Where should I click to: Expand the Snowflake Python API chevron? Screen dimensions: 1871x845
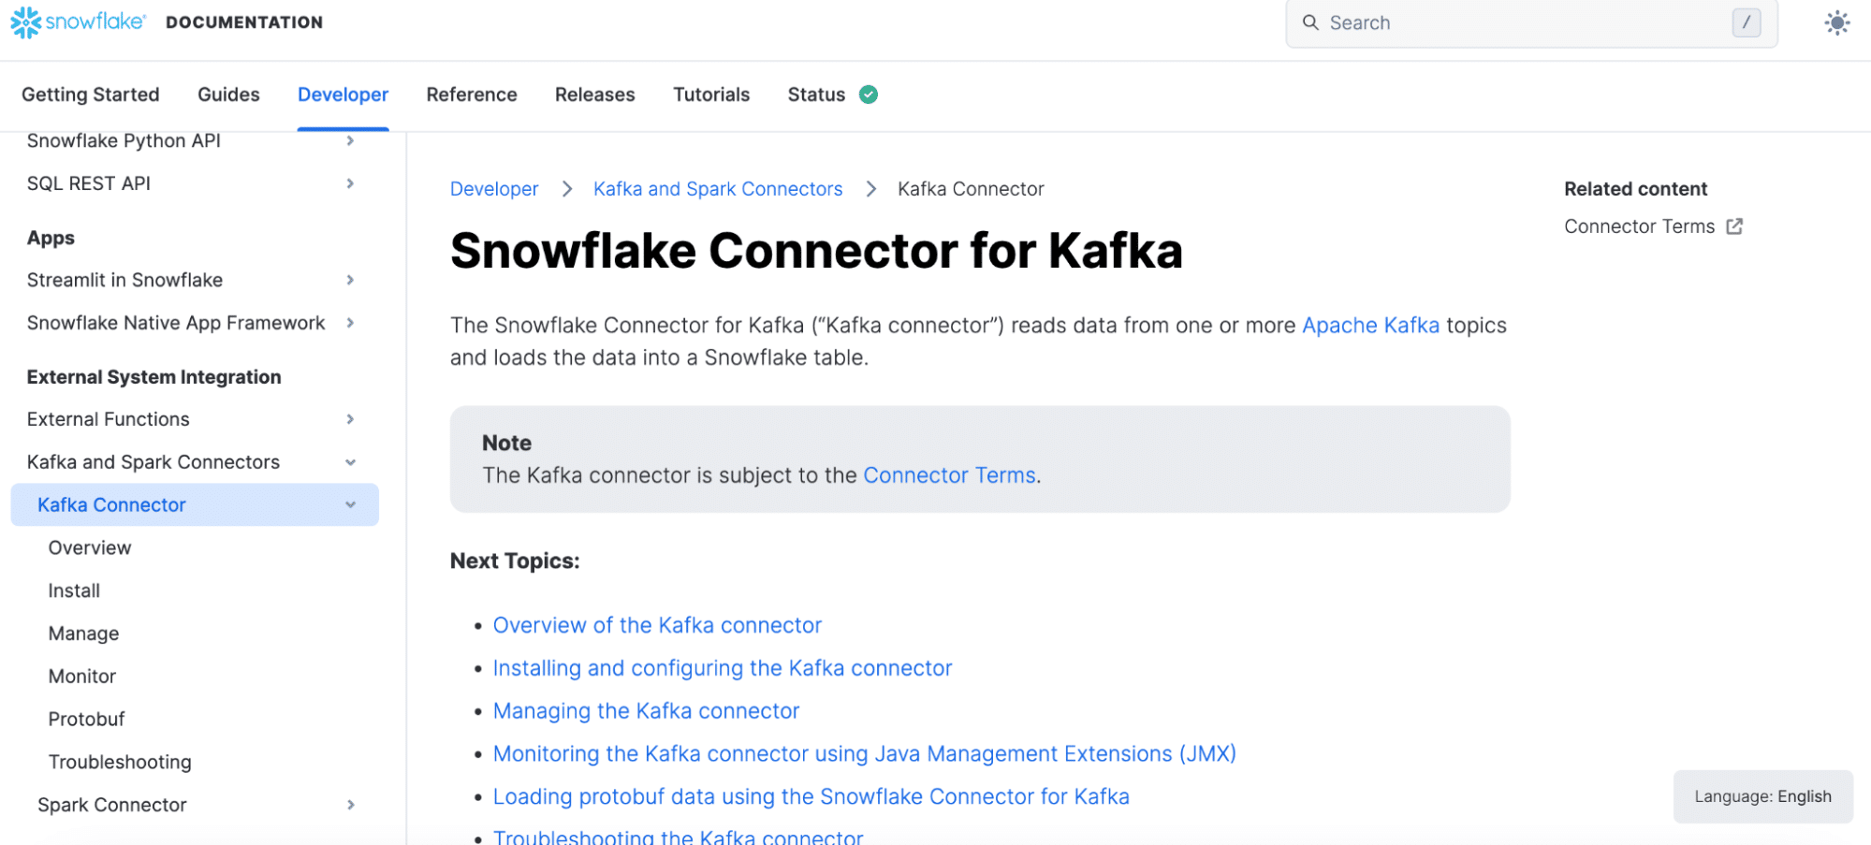point(350,140)
